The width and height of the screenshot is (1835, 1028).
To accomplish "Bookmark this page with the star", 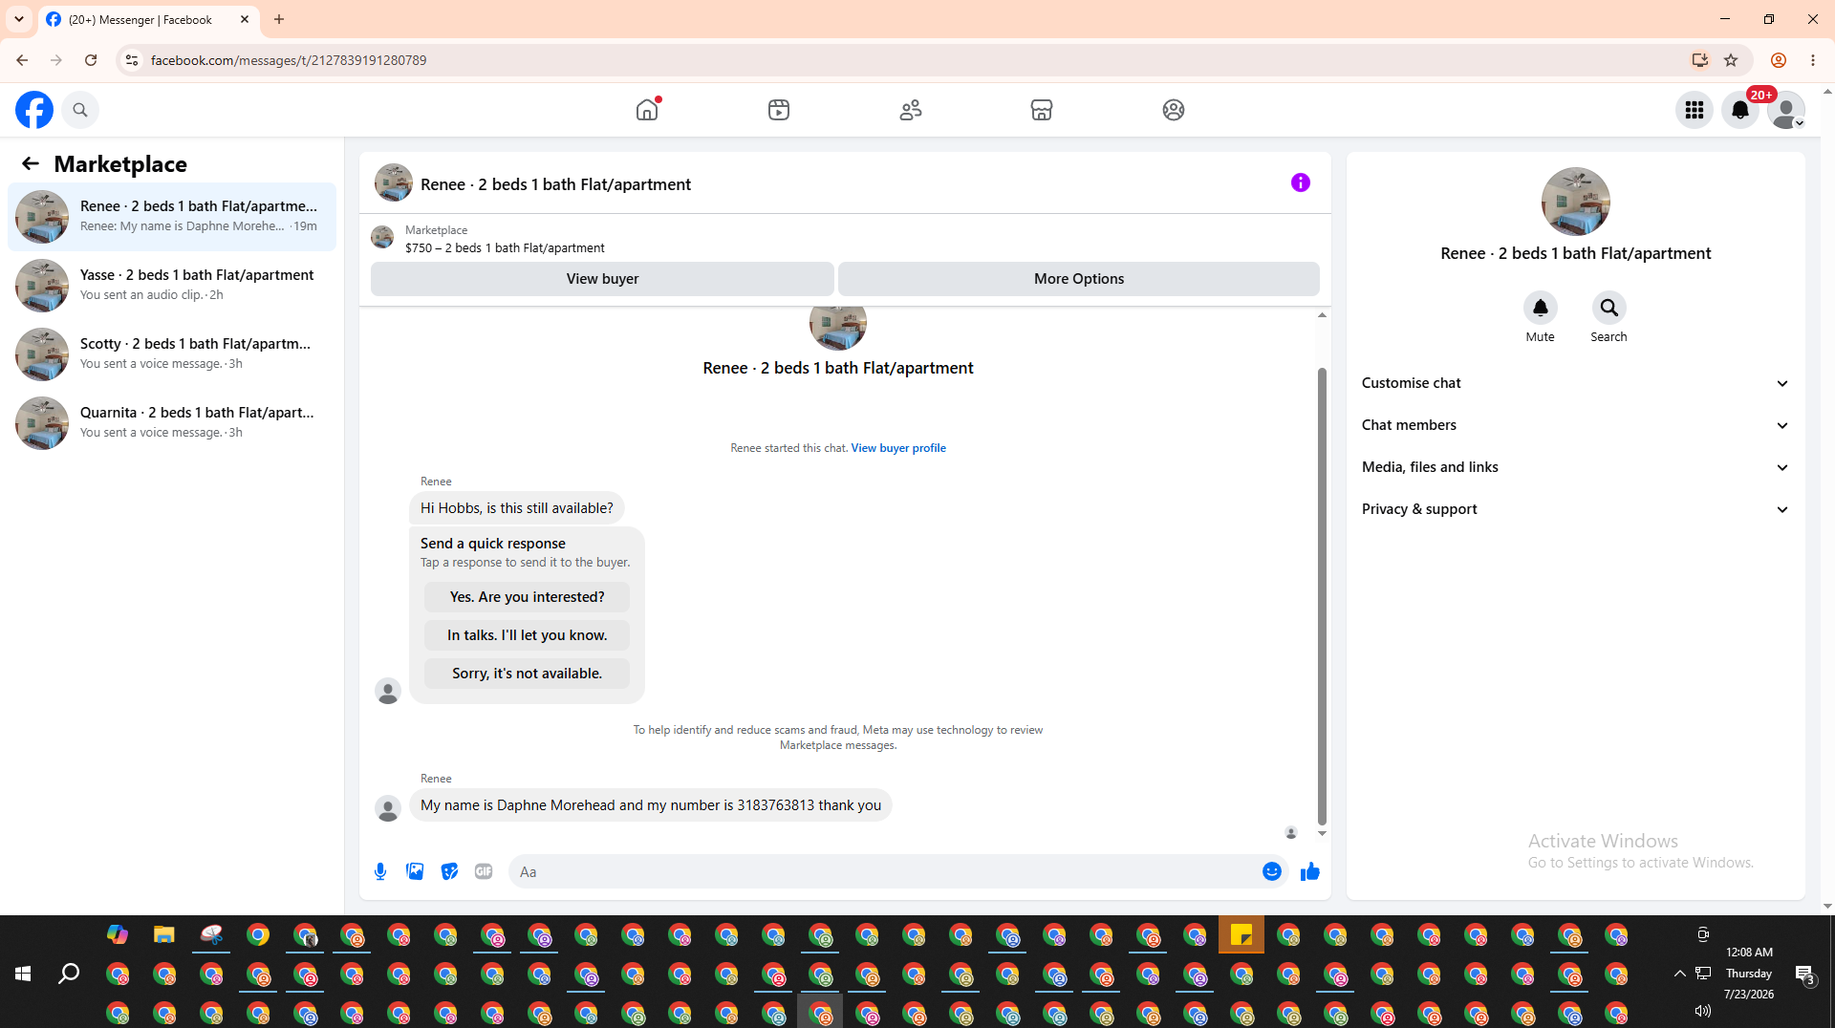I will 1731,60.
